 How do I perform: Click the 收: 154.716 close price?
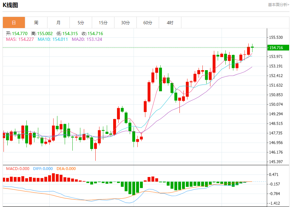click(92, 33)
